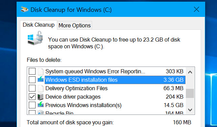Click the Disk Cleanup title bar icon
This screenshot has height=127, width=217.
25,9
